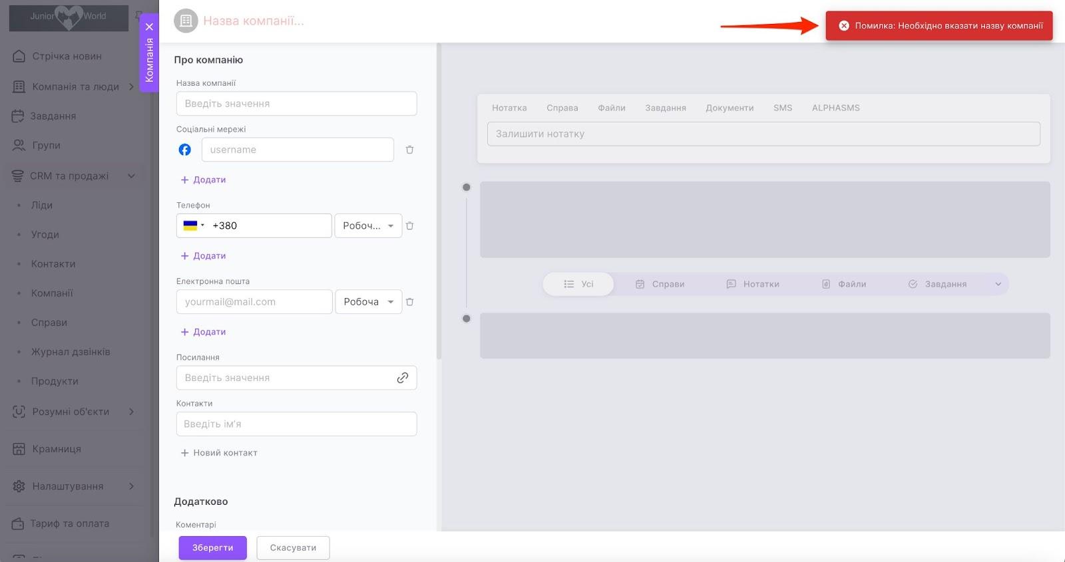
Task: Filter timeline by Справи
Action: coord(660,284)
